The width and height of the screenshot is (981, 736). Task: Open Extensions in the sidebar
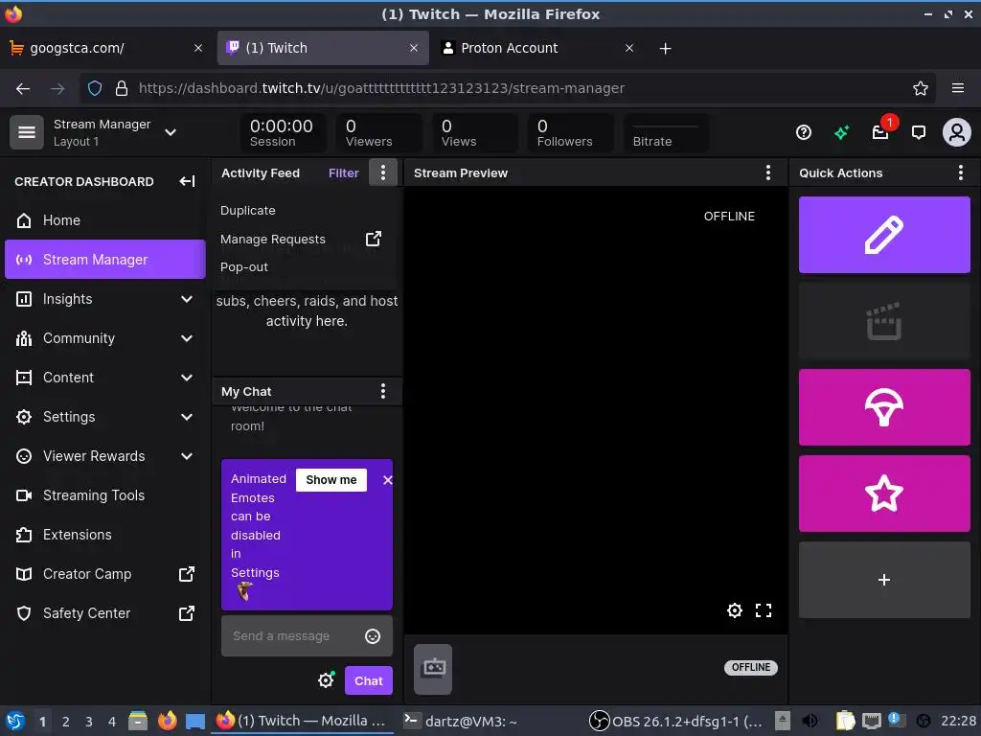(x=105, y=535)
